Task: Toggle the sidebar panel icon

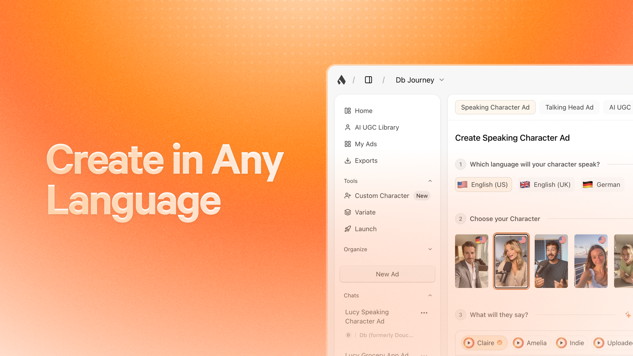Action: tap(368, 80)
